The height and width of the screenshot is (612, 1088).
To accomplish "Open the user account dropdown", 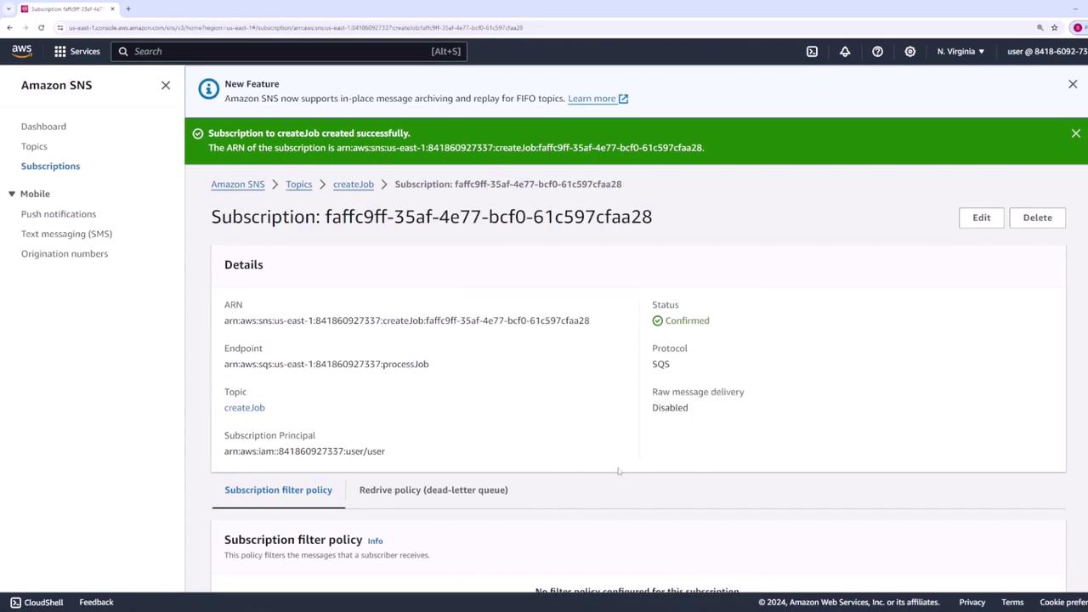I will click(1047, 51).
